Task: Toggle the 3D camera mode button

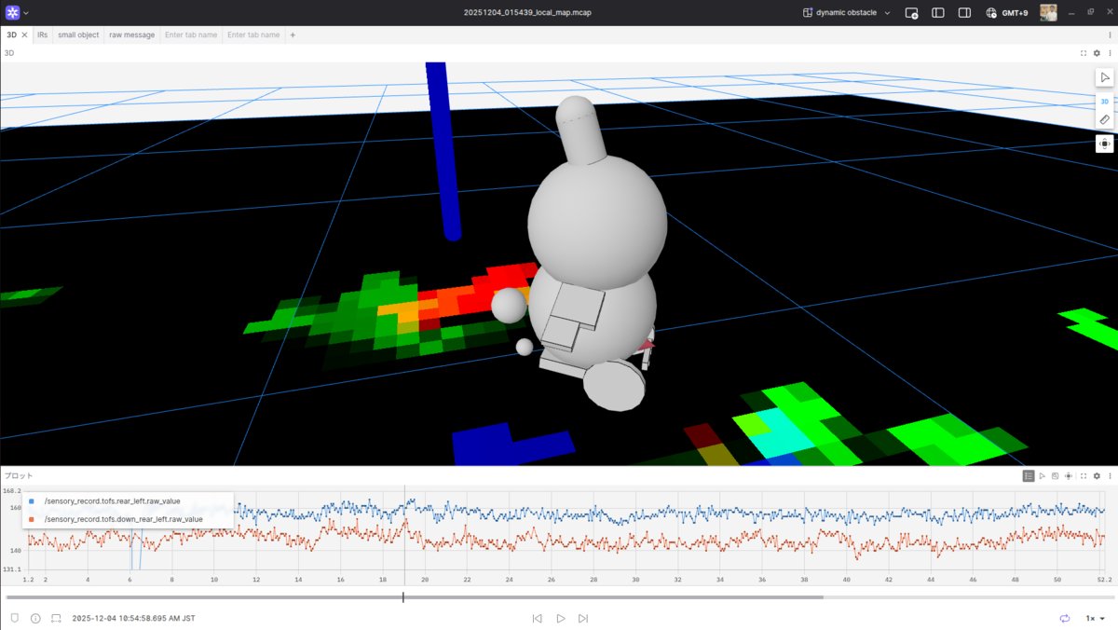Action: click(1105, 101)
